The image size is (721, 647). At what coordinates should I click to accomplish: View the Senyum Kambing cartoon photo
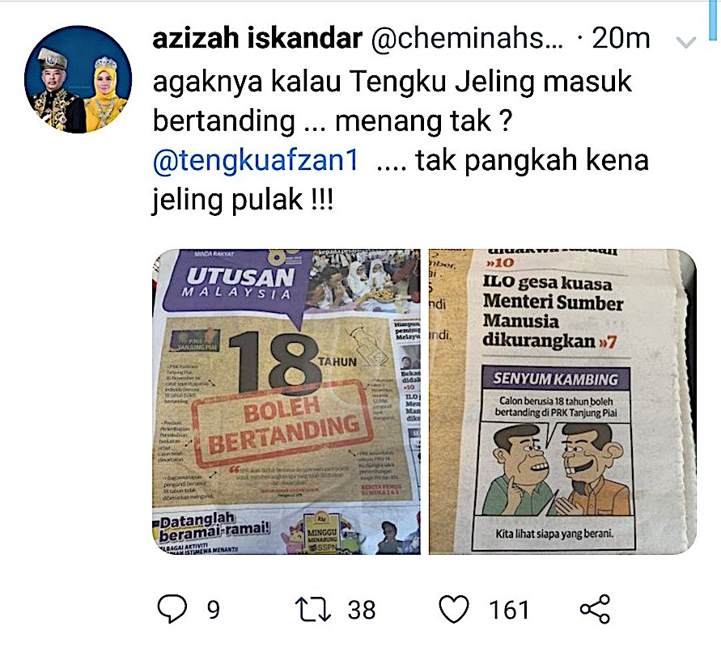pos(562,402)
